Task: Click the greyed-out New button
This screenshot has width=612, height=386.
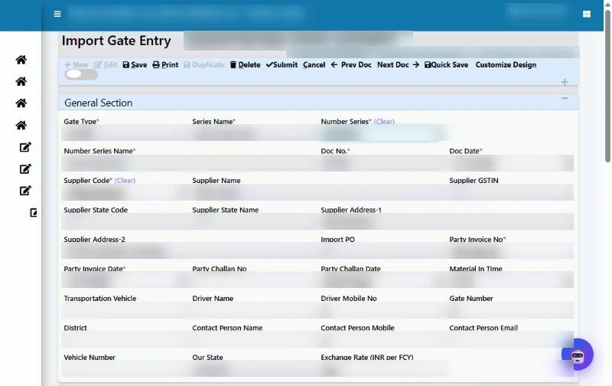Action: [x=76, y=65]
